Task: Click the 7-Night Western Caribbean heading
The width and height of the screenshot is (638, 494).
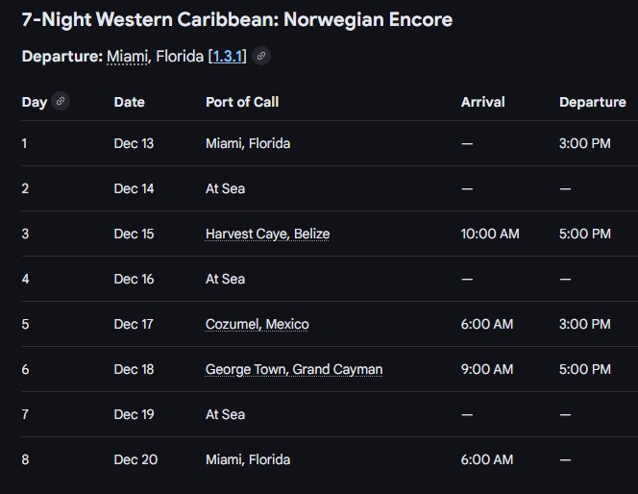Action: pyautogui.click(x=236, y=19)
